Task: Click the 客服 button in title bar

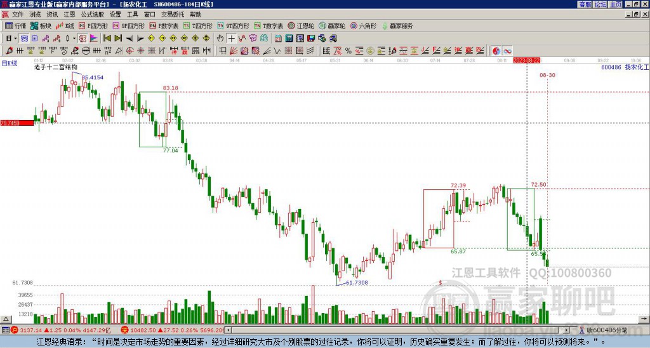Action: click(x=585, y=4)
